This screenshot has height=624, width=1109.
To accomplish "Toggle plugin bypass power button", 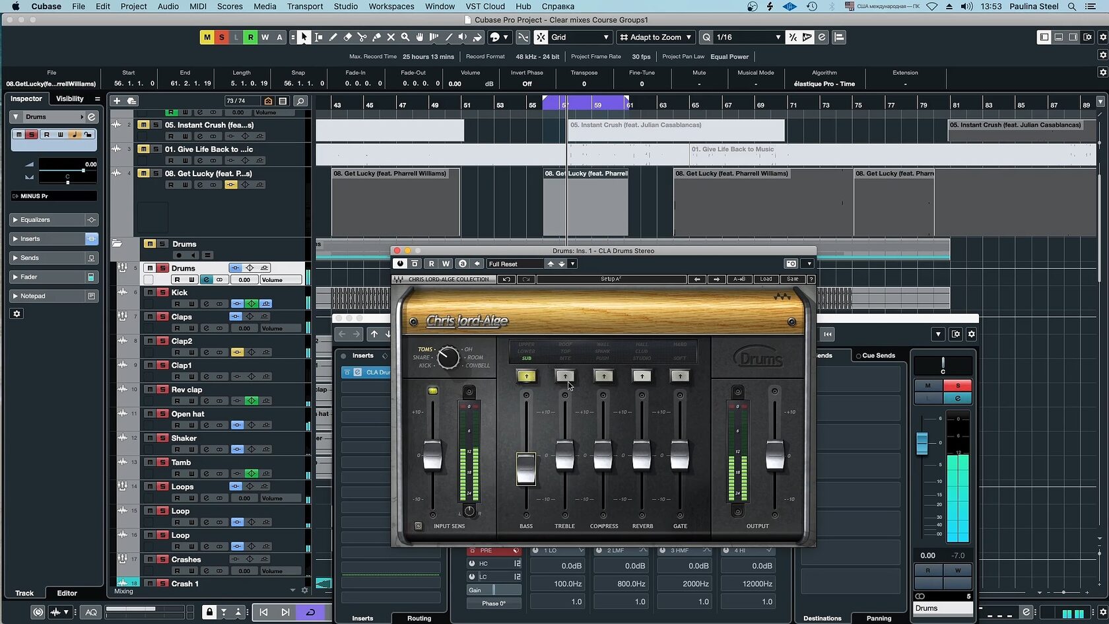I will click(400, 263).
